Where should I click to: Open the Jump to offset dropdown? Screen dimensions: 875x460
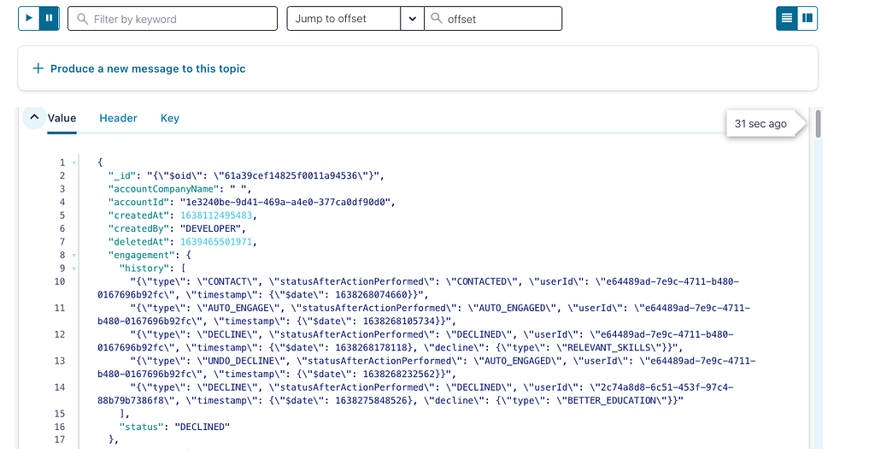click(x=412, y=19)
